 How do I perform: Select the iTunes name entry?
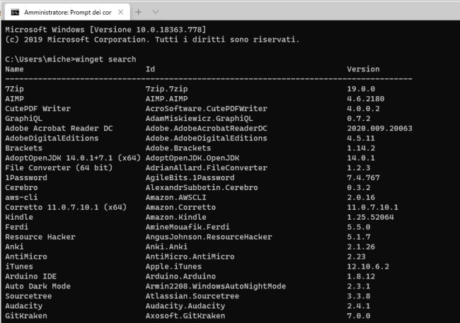click(x=19, y=266)
